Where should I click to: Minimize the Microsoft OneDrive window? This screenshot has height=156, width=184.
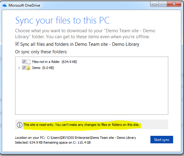(x=155, y=4)
